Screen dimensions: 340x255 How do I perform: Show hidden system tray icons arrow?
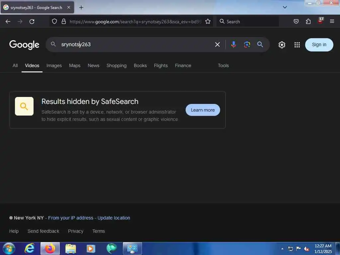coord(282,249)
